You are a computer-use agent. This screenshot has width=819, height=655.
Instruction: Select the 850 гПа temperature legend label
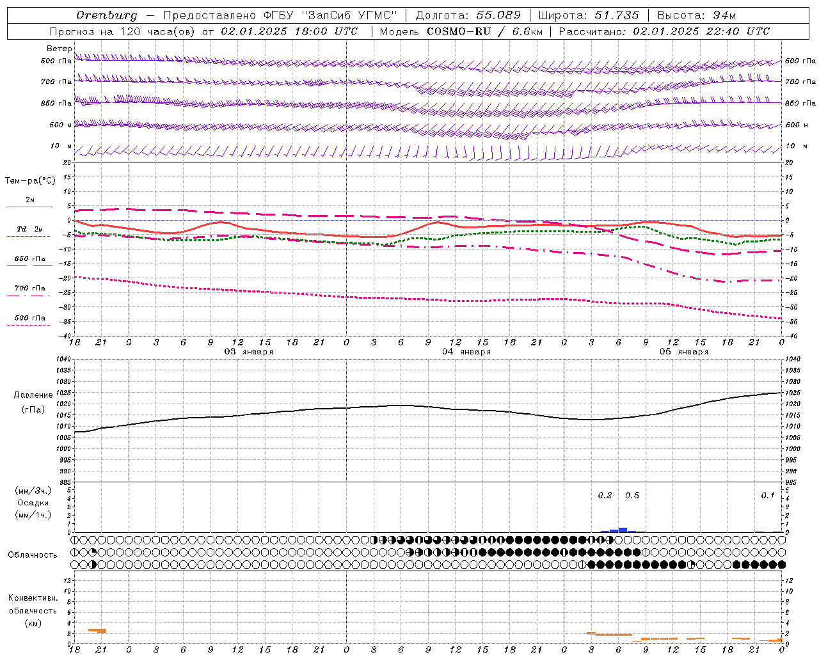coord(30,259)
